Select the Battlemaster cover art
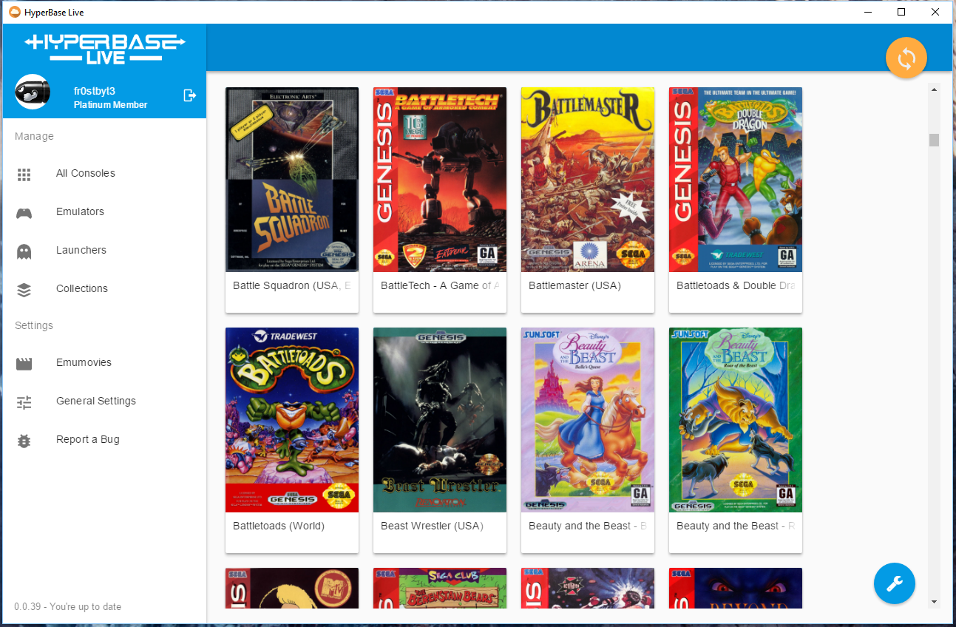956x627 pixels. 588,180
